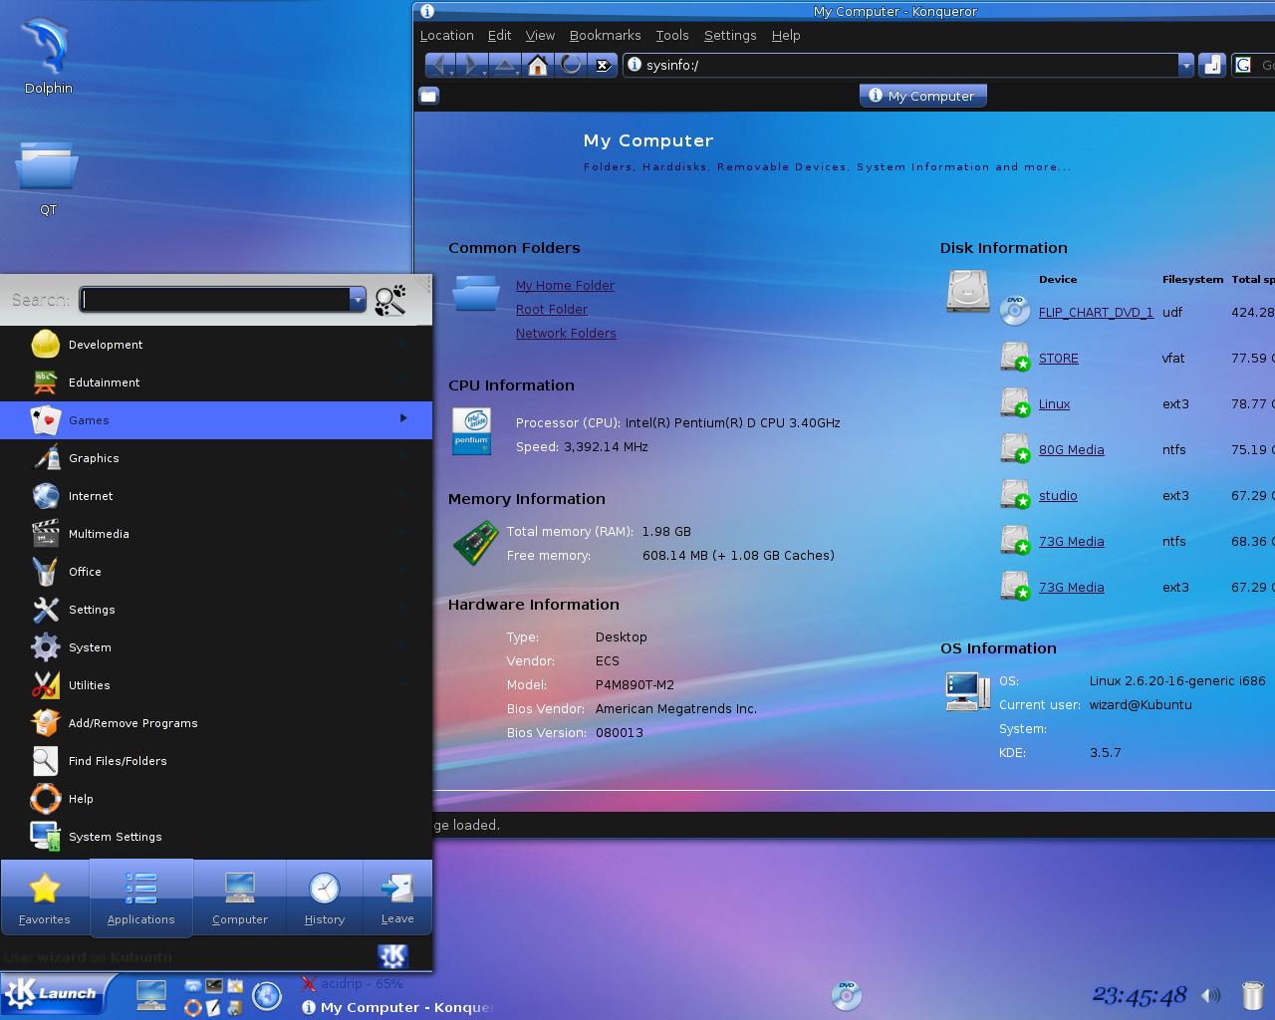Click the DVD disc icon for FLIP_CHART_DVD_1
This screenshot has height=1020, width=1275.
(1015, 311)
